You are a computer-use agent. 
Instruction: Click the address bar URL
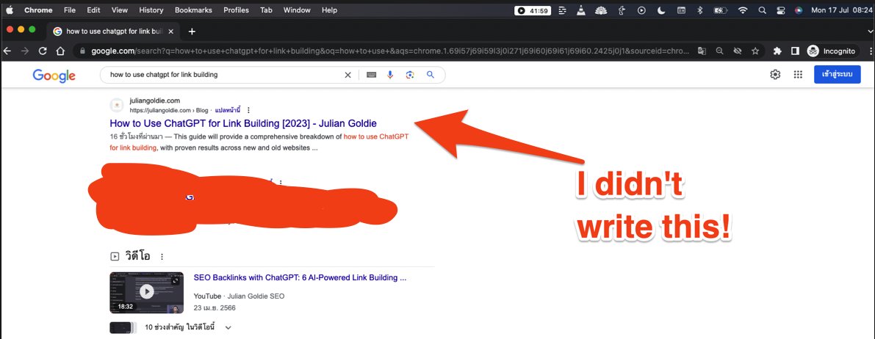391,51
